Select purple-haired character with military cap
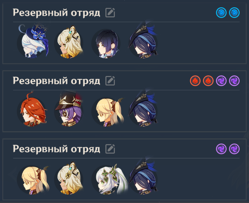Screen dimensions: 249x203 click(x=69, y=109)
